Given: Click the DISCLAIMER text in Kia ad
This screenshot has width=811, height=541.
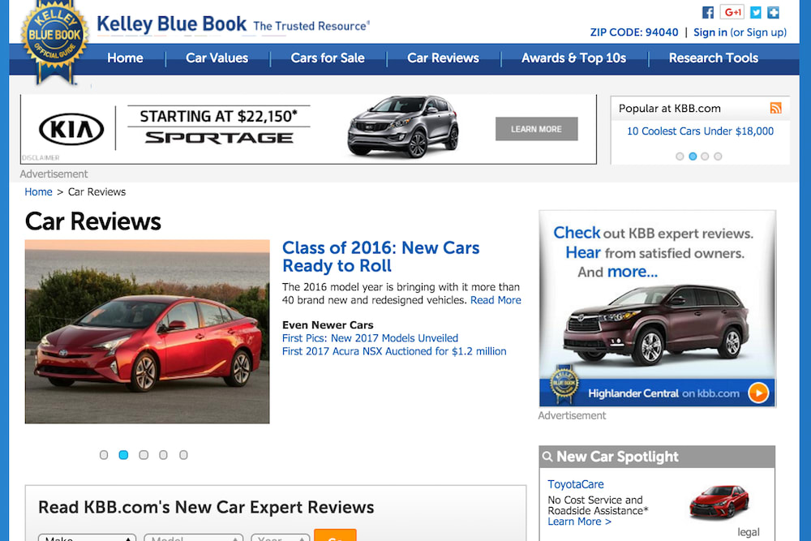Looking at the screenshot, I should coord(41,157).
